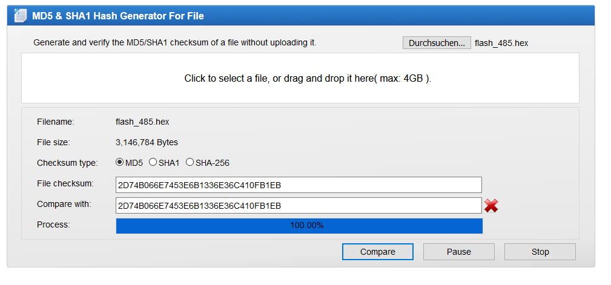Viewport: 611px width, 285px height.
Task: Click the description text about MD5/SHA1 checksum
Action: click(175, 42)
